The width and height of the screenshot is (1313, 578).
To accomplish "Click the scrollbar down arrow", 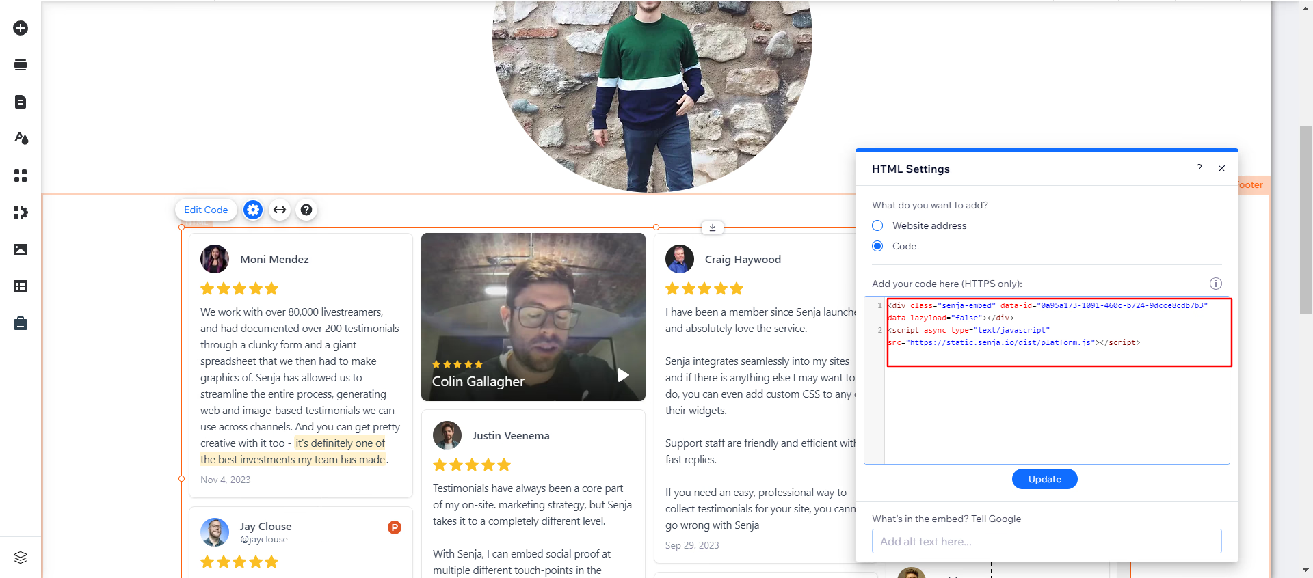I will (1305, 570).
